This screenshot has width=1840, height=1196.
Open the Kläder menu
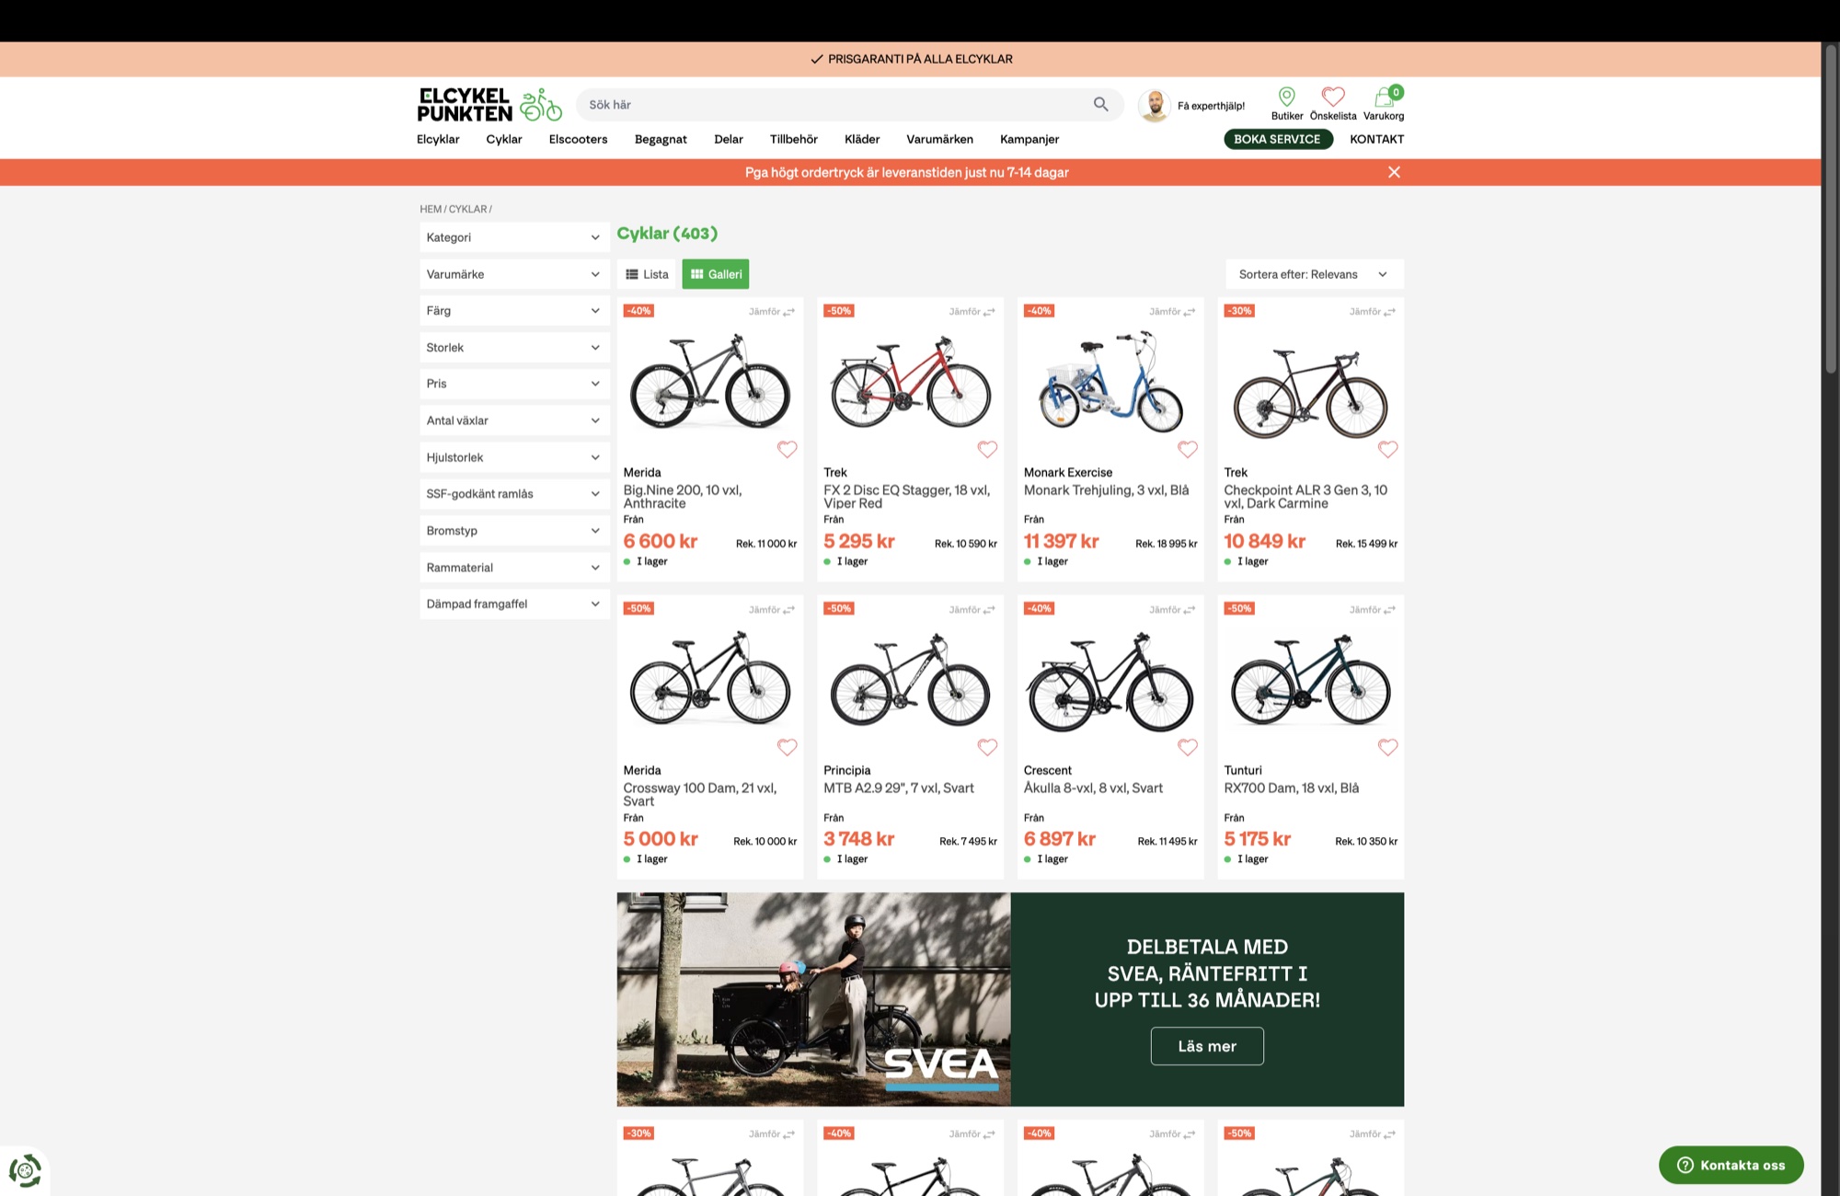coord(862,139)
